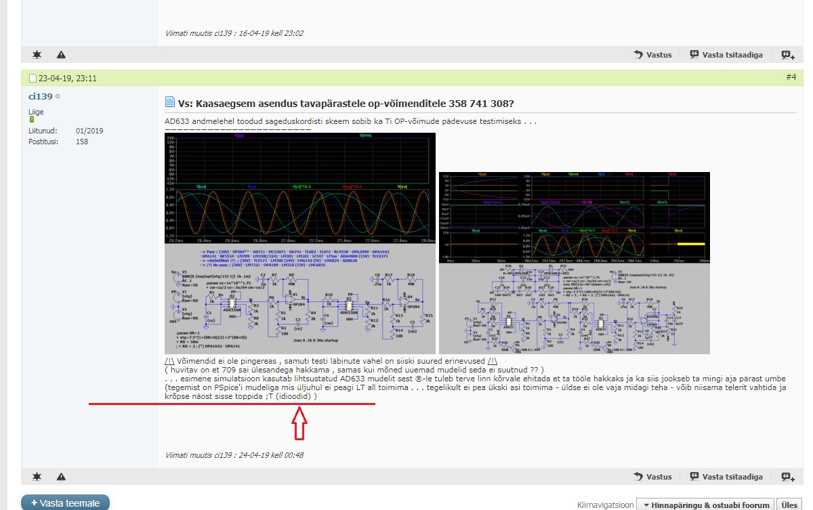Click the report warning icon under post #4

click(x=61, y=477)
